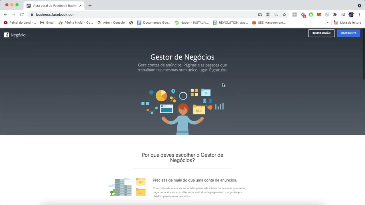Click the hero illustration of person with icons
Image resolution: width=365 pixels, height=205 pixels.
(182, 112)
